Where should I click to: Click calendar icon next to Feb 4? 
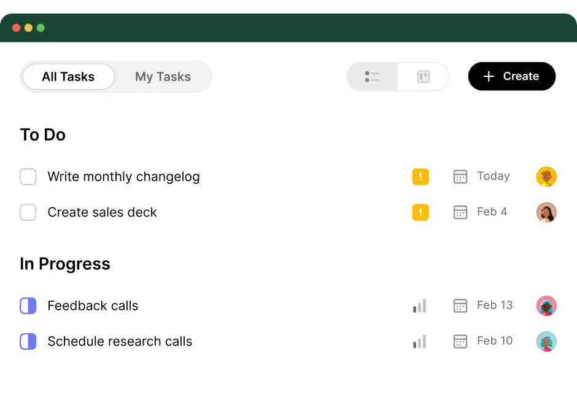pos(460,212)
